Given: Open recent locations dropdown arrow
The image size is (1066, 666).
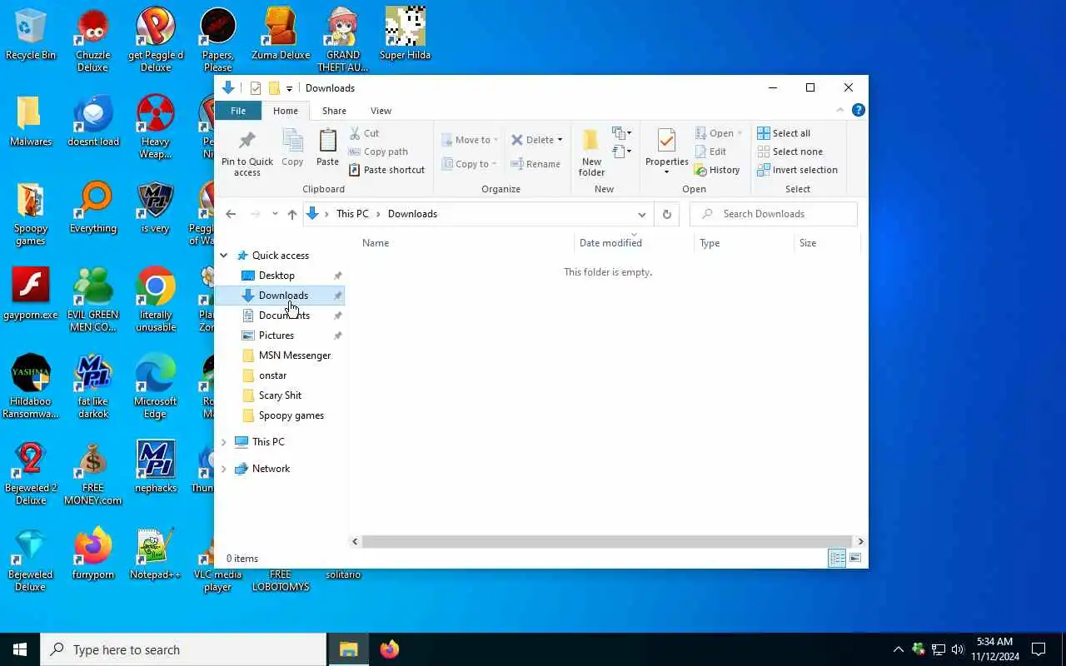Looking at the screenshot, I should pos(275,214).
